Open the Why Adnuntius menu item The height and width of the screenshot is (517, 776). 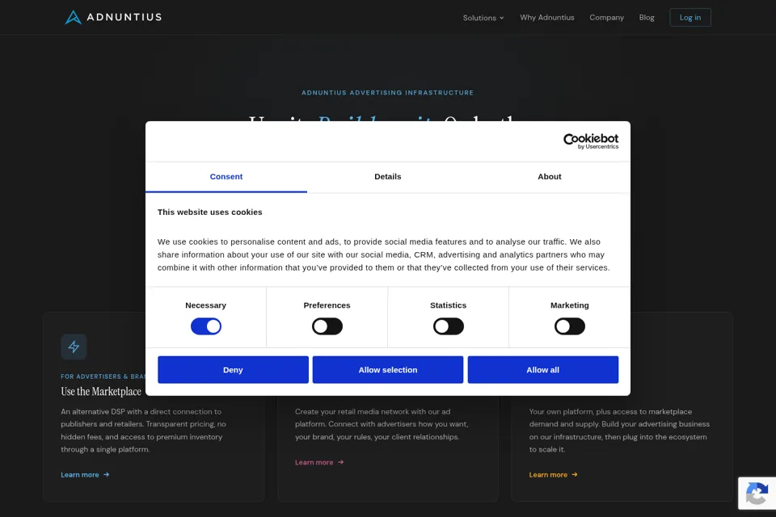(547, 17)
